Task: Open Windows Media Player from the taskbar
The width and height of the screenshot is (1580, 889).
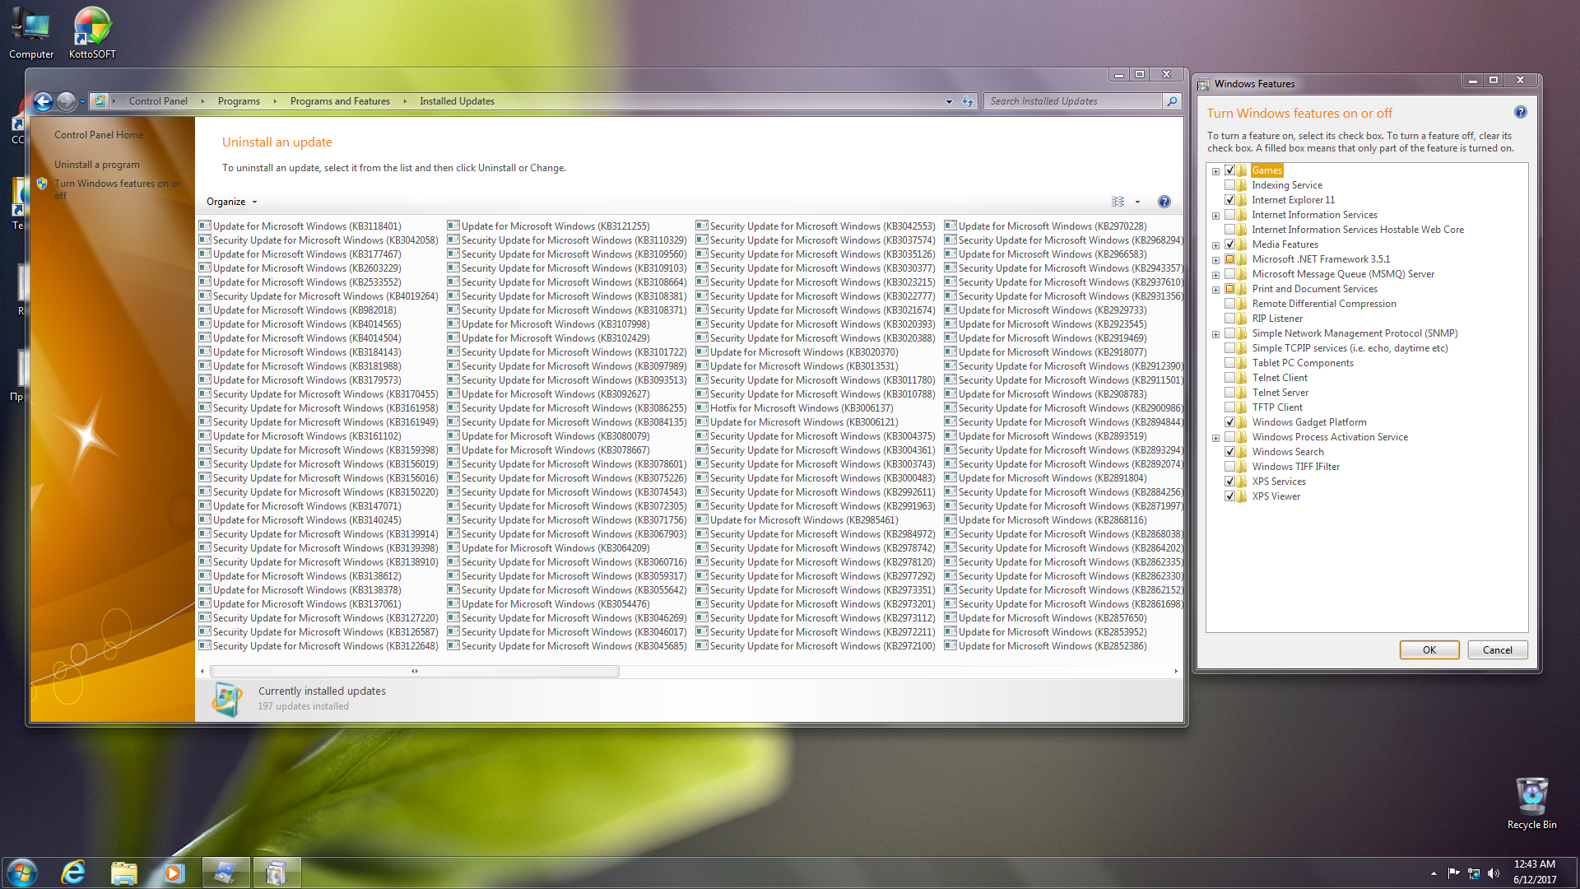Action: 174,873
